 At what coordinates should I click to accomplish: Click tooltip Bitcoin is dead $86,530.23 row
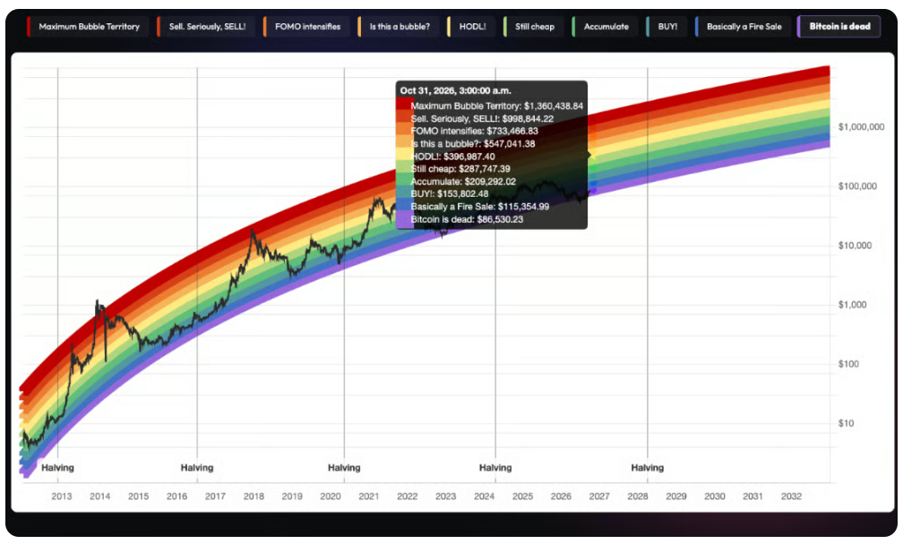pyautogui.click(x=467, y=219)
